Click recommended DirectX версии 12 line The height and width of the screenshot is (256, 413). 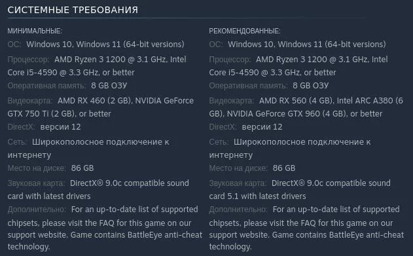[245, 127]
